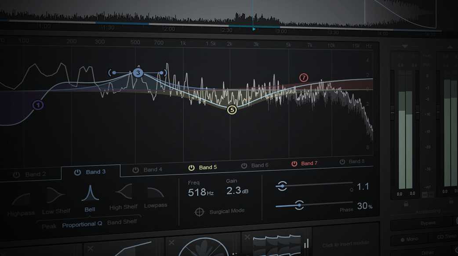
Task: Select EQ node 3 on the curve
Action: coord(138,73)
